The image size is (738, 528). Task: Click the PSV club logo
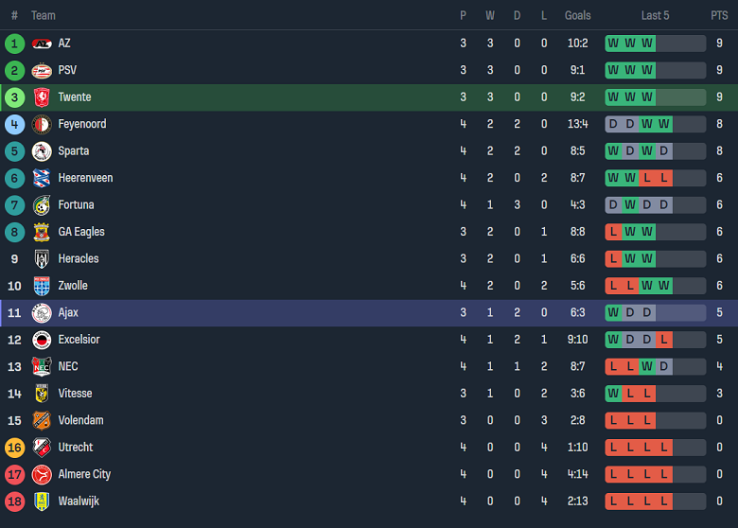(41, 70)
